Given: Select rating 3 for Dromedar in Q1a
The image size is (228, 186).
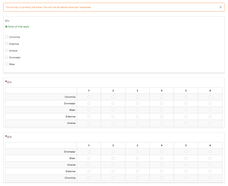Looking at the screenshot, I should click(137, 104).
